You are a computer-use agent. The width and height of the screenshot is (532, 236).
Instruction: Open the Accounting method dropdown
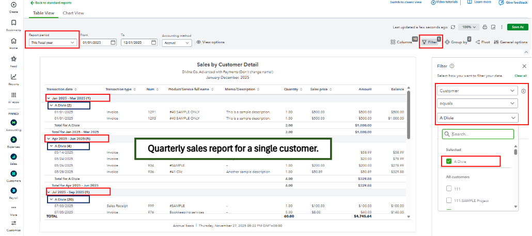[x=177, y=43]
